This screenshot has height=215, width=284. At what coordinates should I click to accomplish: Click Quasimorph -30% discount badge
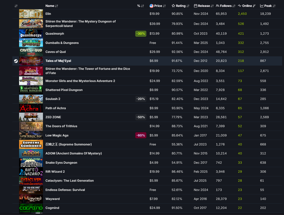[141, 34]
